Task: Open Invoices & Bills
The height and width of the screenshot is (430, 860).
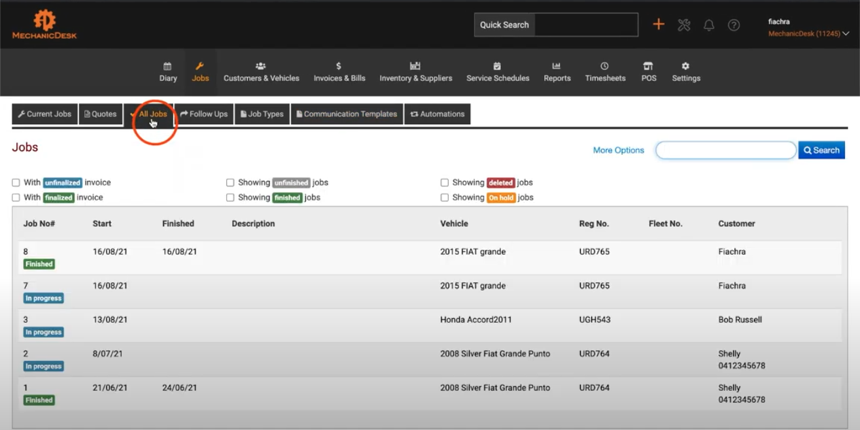Action: pos(339,72)
